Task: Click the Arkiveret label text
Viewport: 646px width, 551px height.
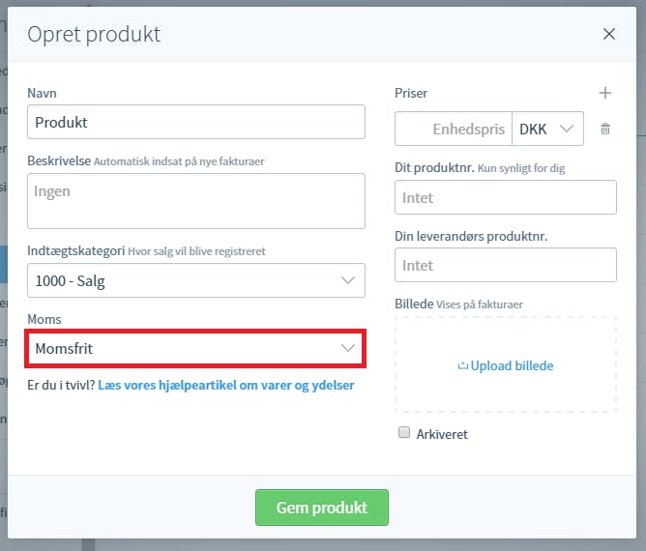Action: (442, 434)
